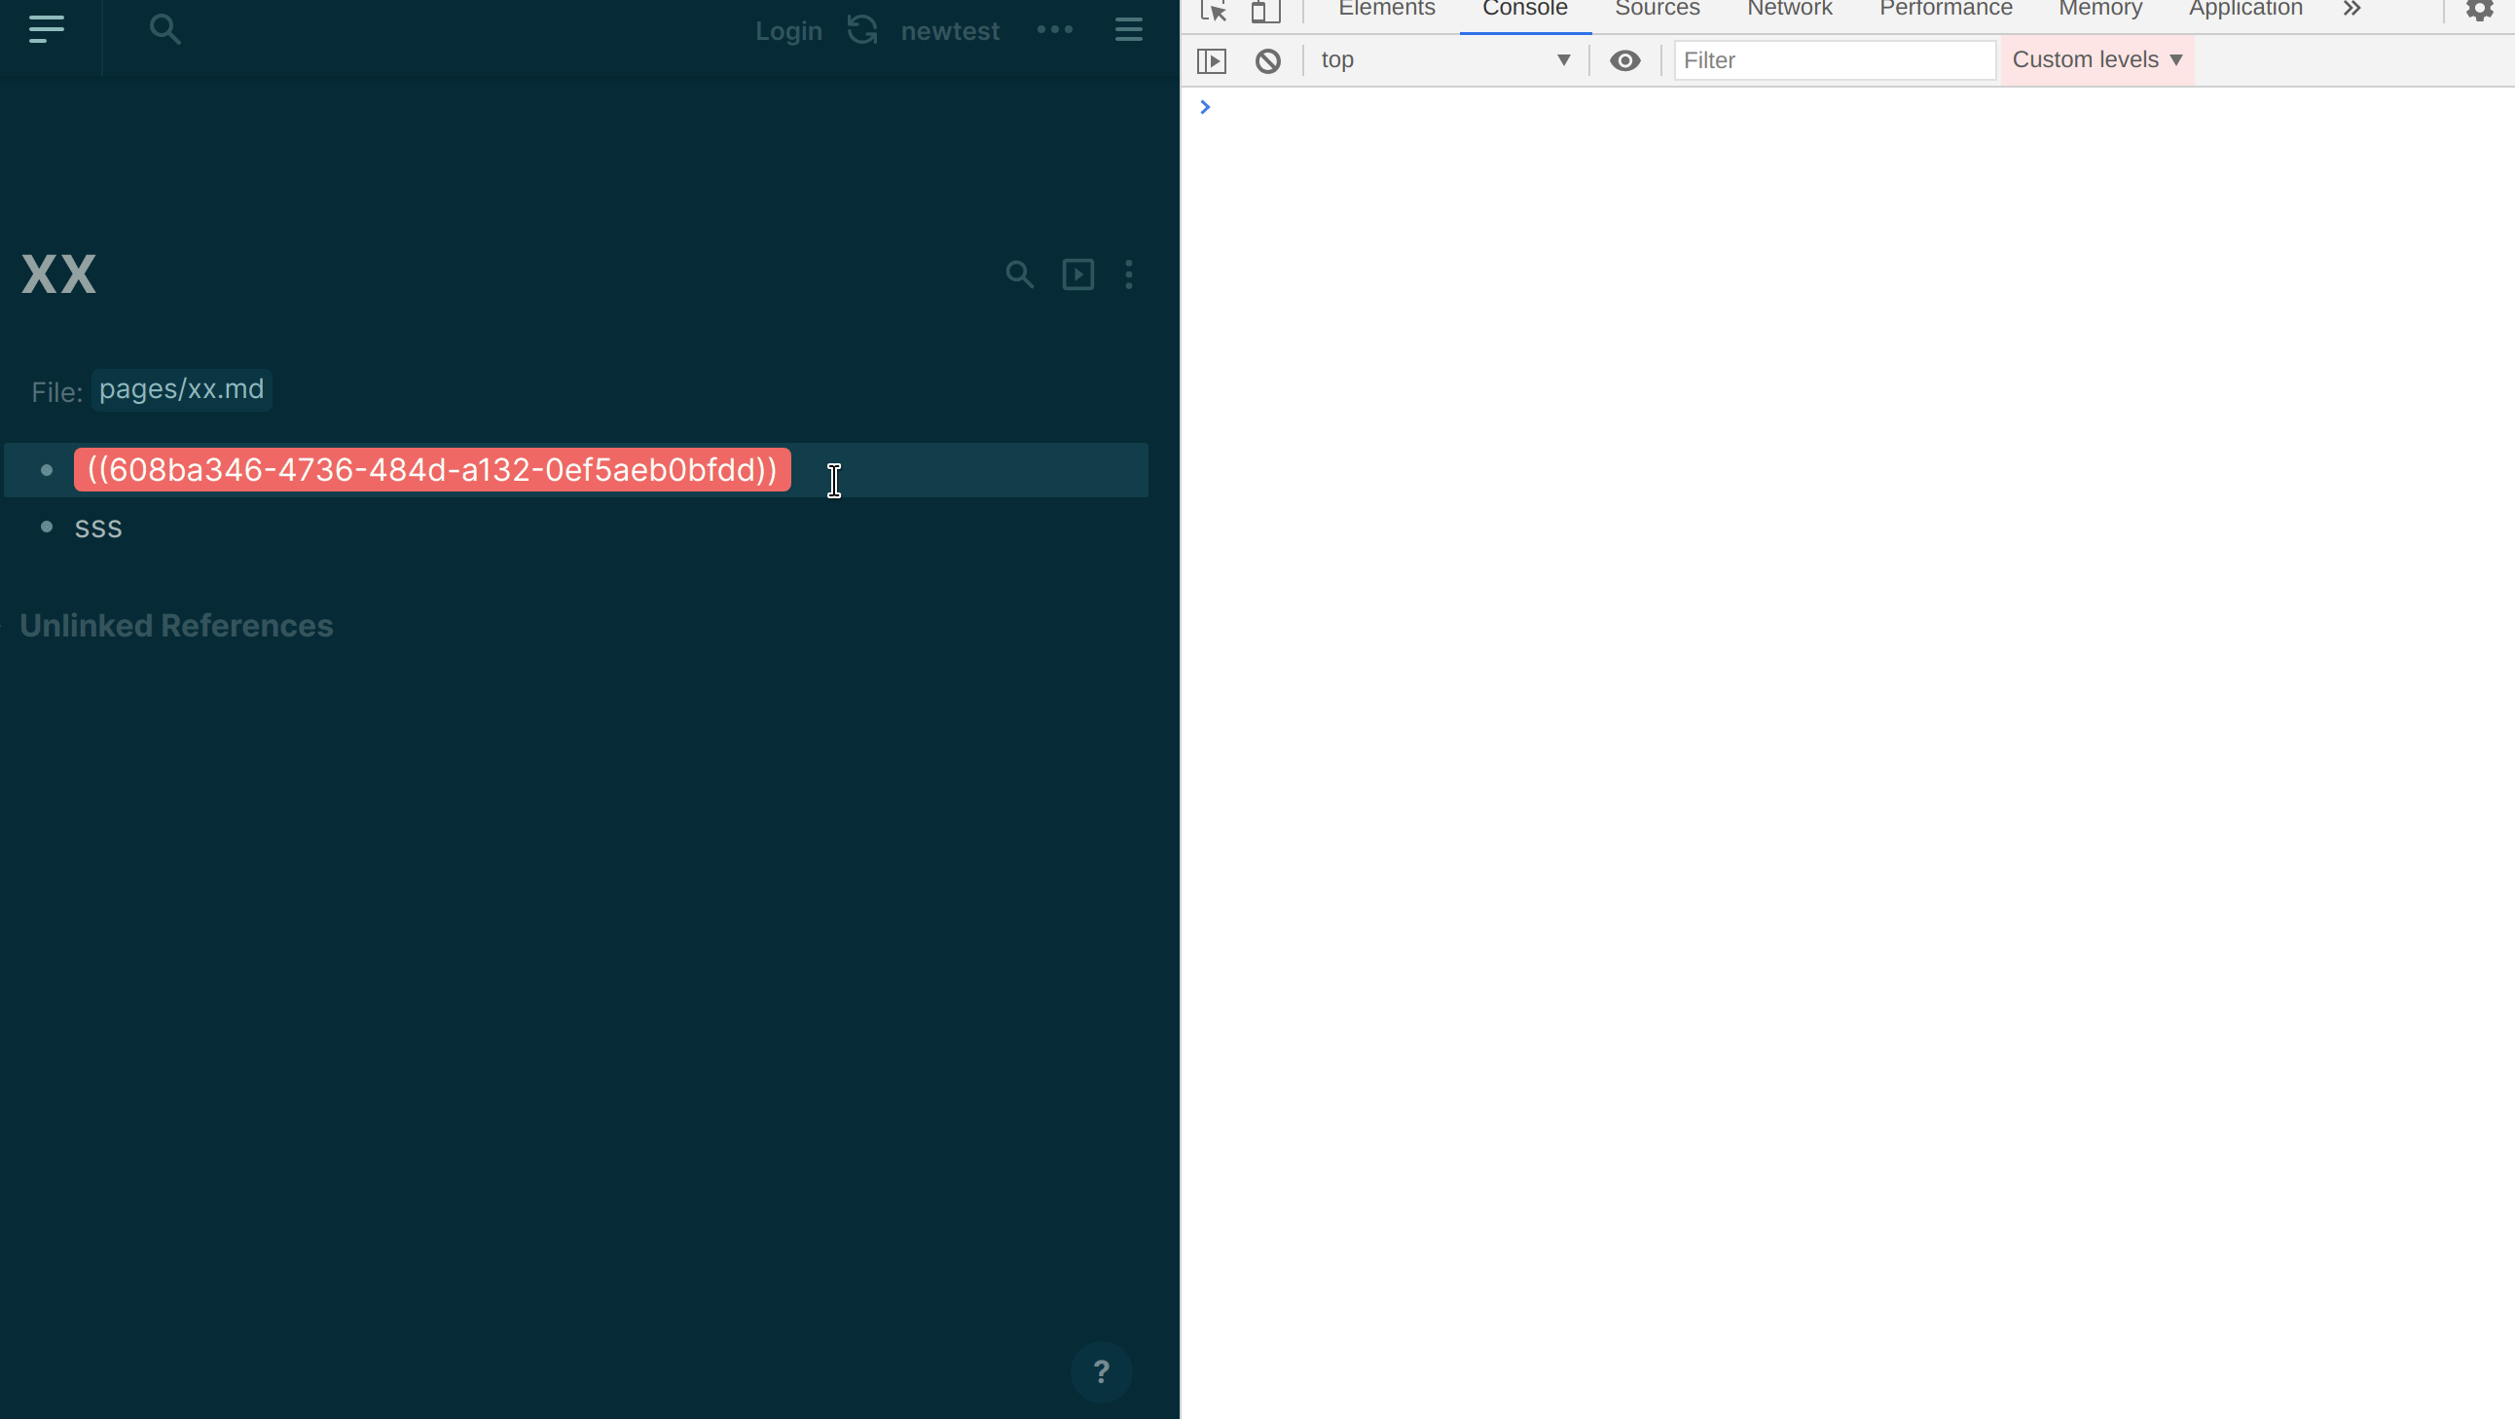Click inside the console Filter input field
2515x1419 pixels.
coord(1834,59)
